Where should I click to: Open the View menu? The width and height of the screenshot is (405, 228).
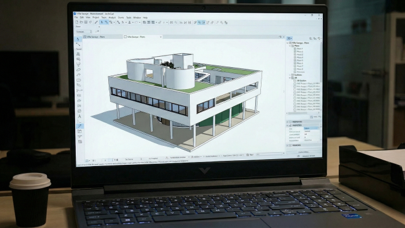(88, 17)
